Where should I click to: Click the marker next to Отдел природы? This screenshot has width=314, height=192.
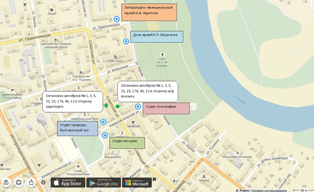pos(103,122)
